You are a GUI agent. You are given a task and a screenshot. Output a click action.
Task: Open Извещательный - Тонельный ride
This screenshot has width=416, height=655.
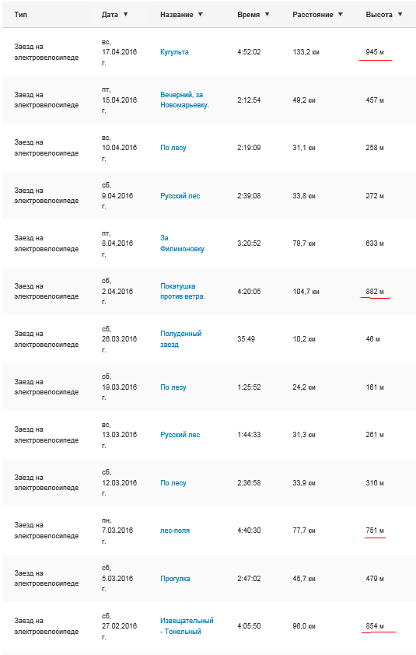tap(187, 625)
